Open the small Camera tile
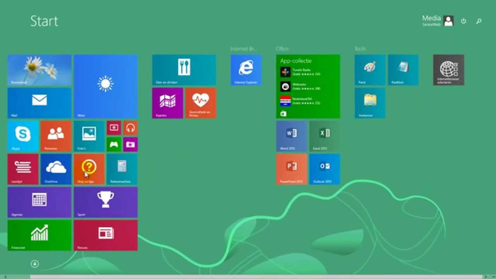 click(131, 145)
